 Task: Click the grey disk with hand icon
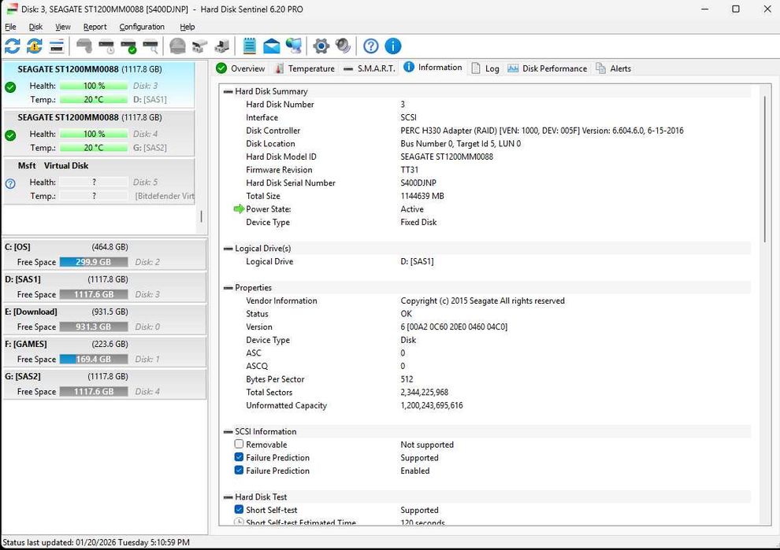pos(84,46)
